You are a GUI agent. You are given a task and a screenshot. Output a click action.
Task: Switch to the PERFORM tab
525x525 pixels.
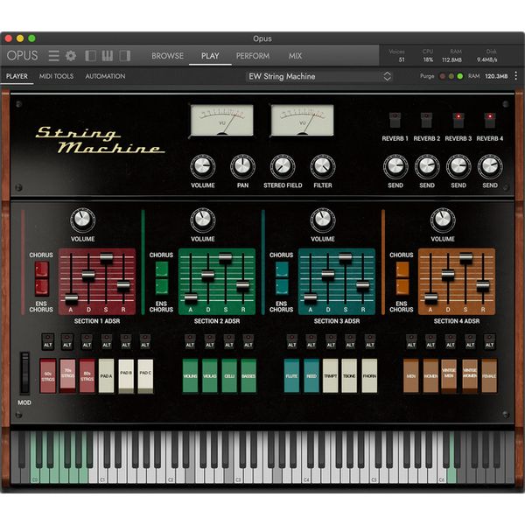coord(253,56)
